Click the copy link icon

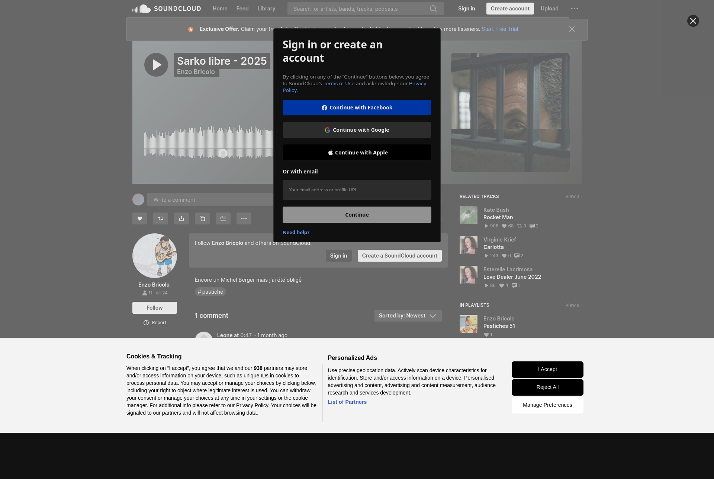click(x=202, y=218)
